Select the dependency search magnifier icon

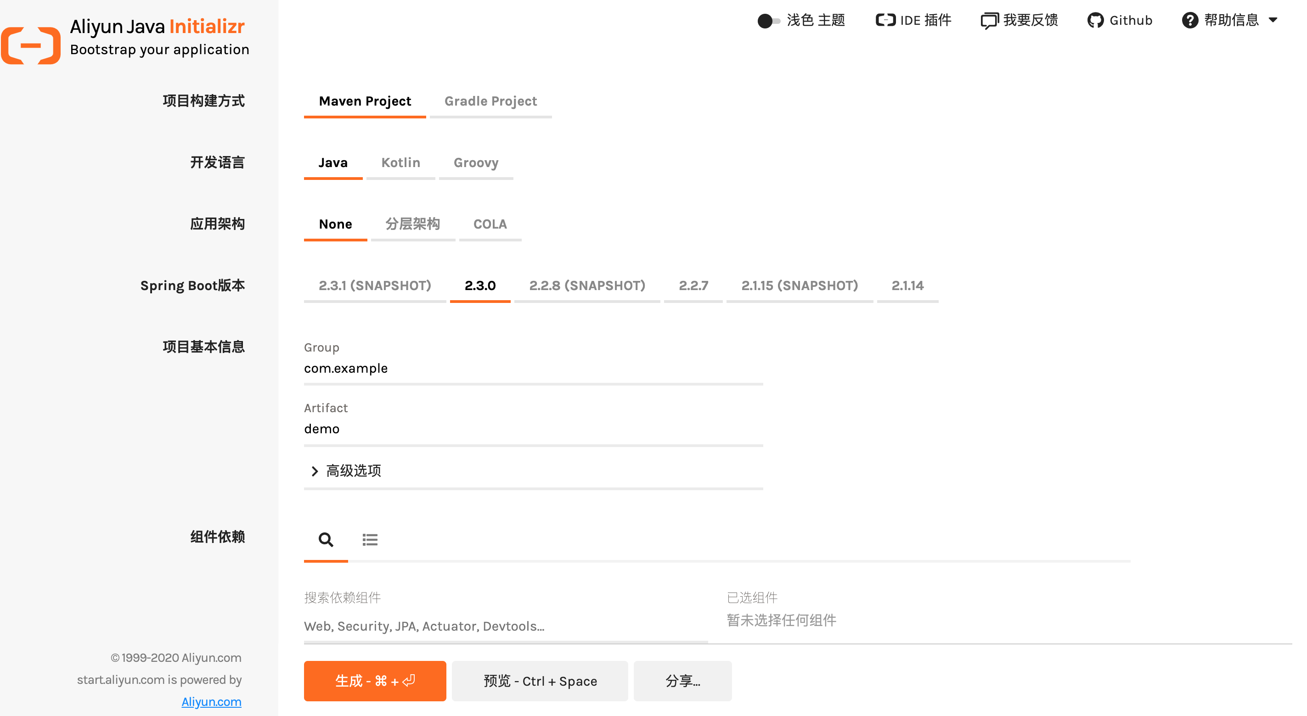(x=326, y=540)
